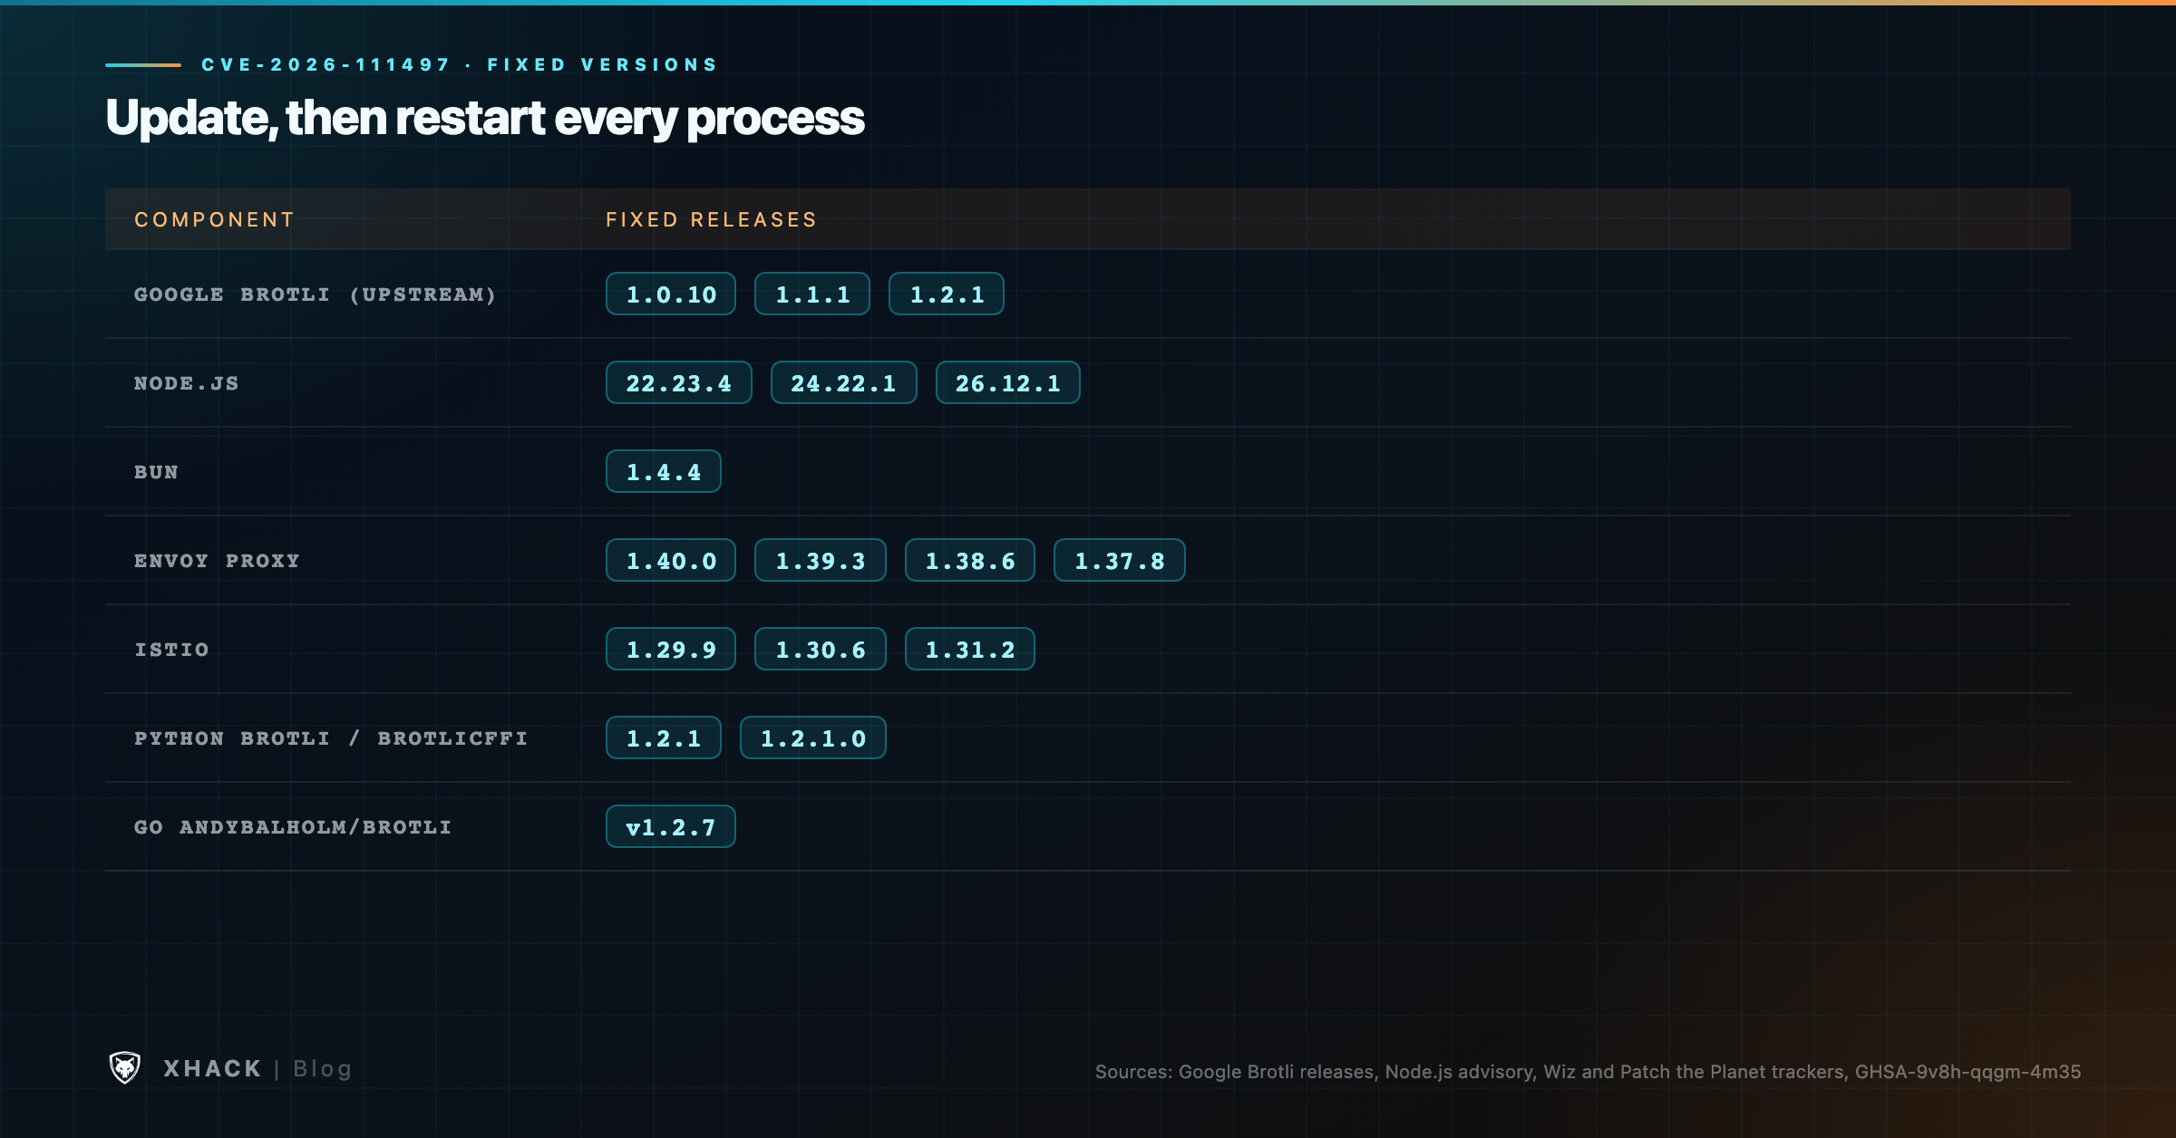Select the Go andybalholm/brotli label
The image size is (2176, 1138).
click(293, 827)
